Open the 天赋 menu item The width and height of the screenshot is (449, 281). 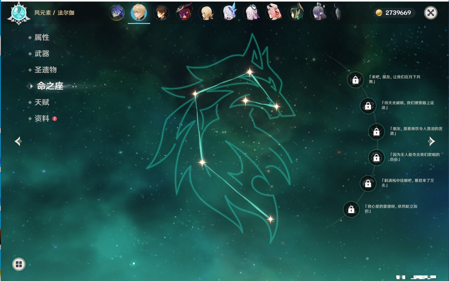tap(42, 102)
